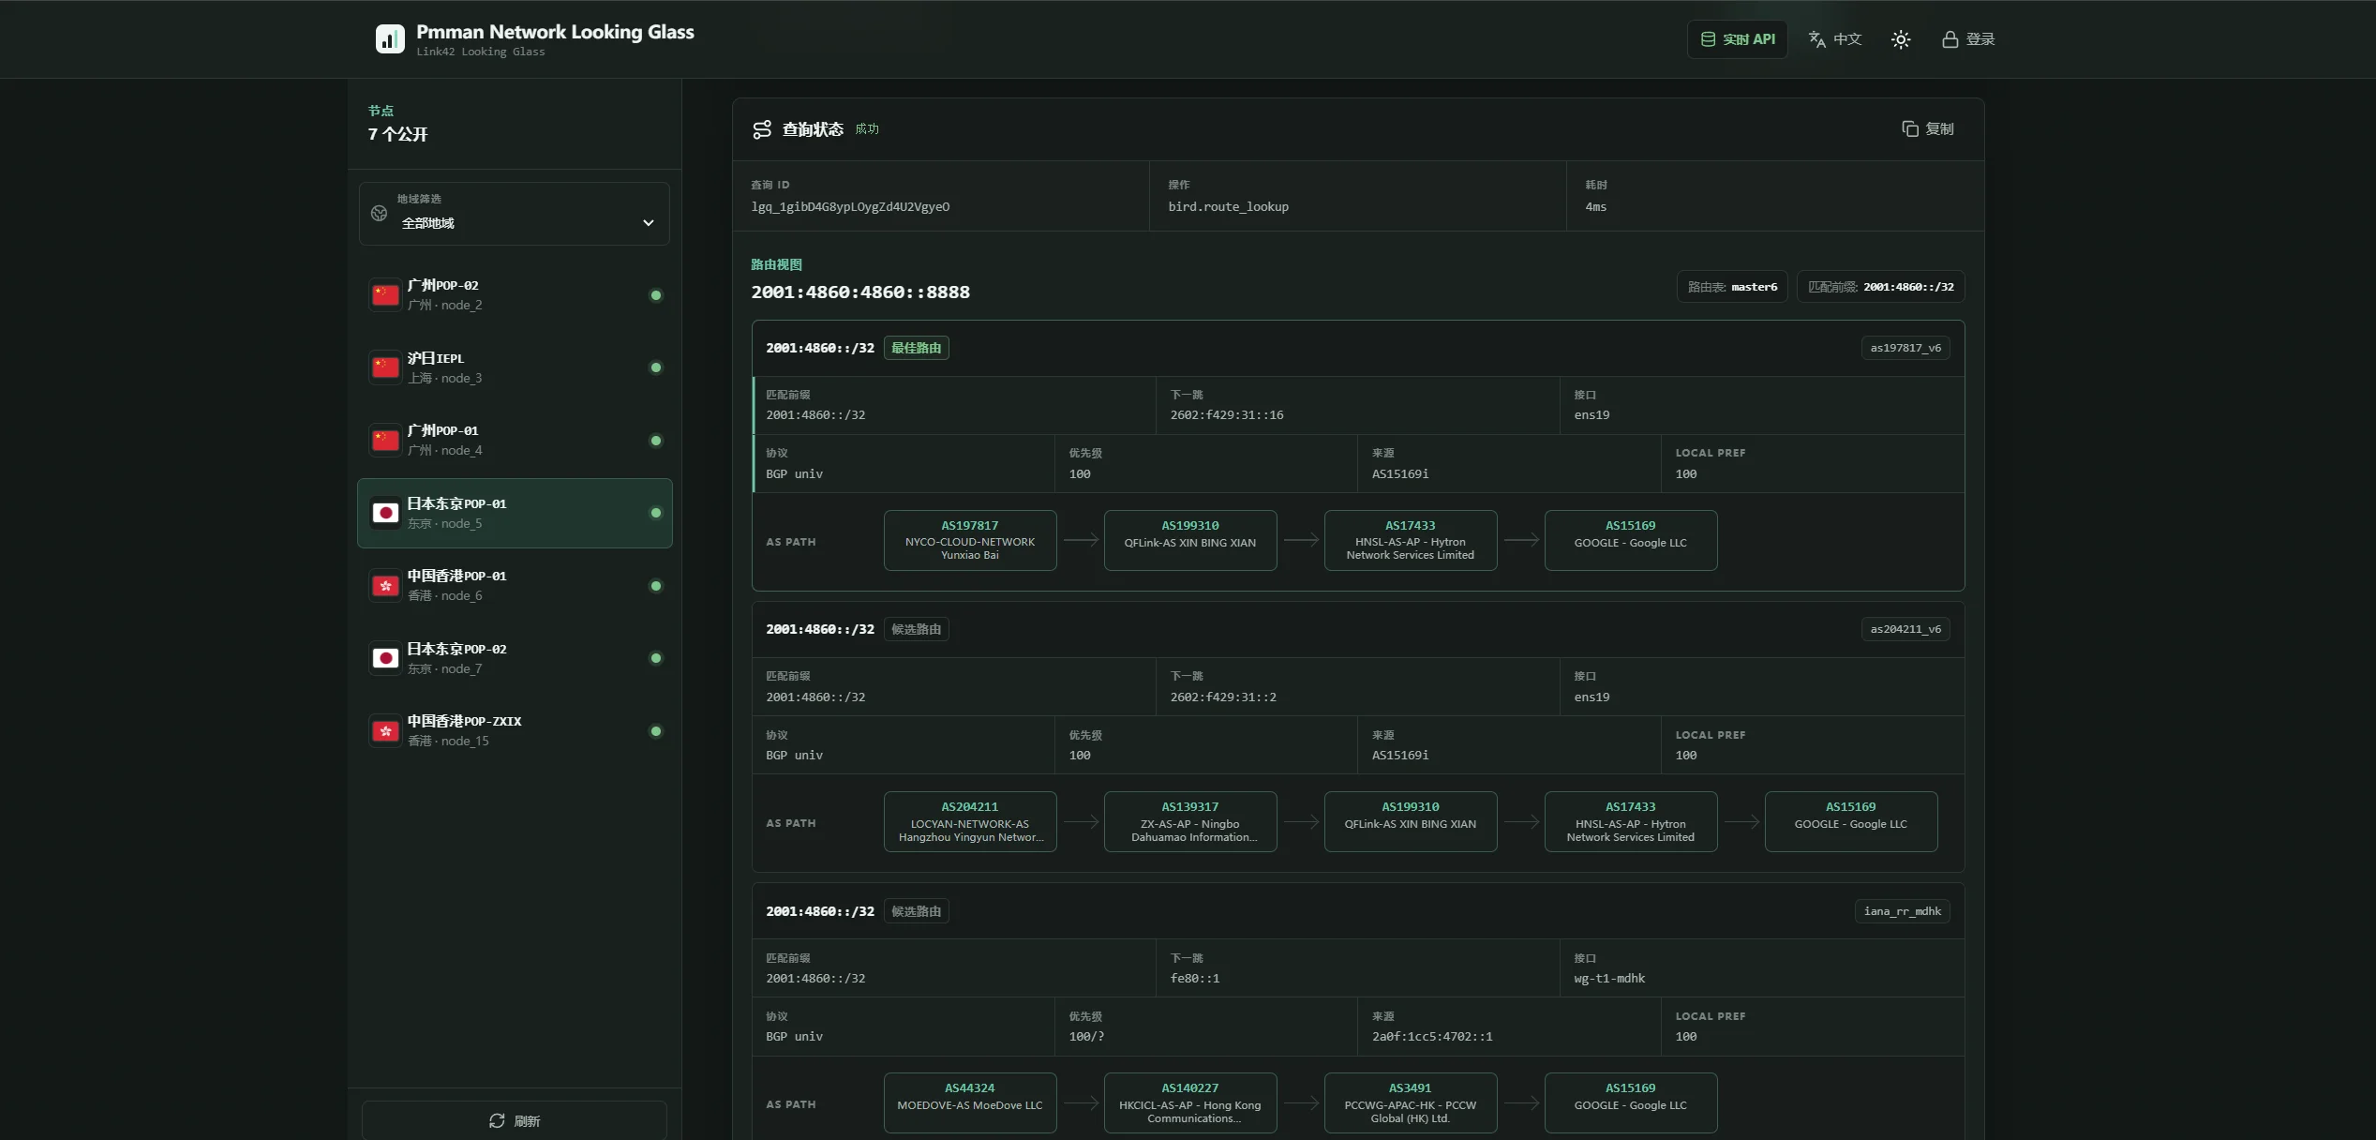Expand the 全部地域 region filter dropdown
Image resolution: width=2376 pixels, height=1140 pixels.
tap(515, 214)
